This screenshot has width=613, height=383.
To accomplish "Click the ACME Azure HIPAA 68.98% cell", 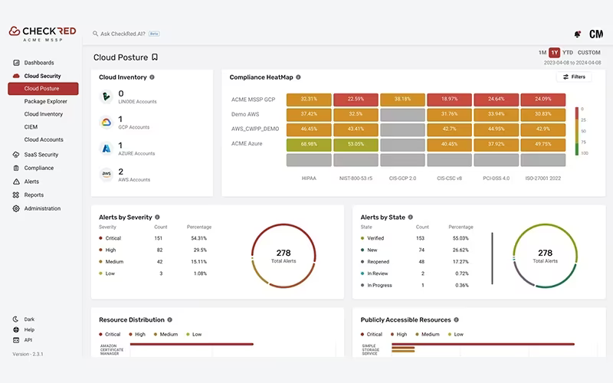I will 309,144.
